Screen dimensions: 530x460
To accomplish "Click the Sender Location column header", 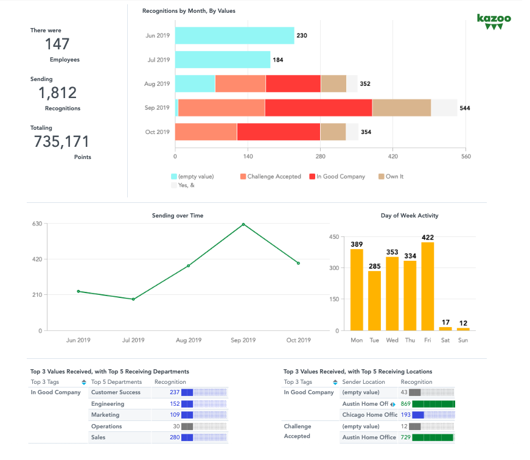I will pyautogui.click(x=364, y=382).
